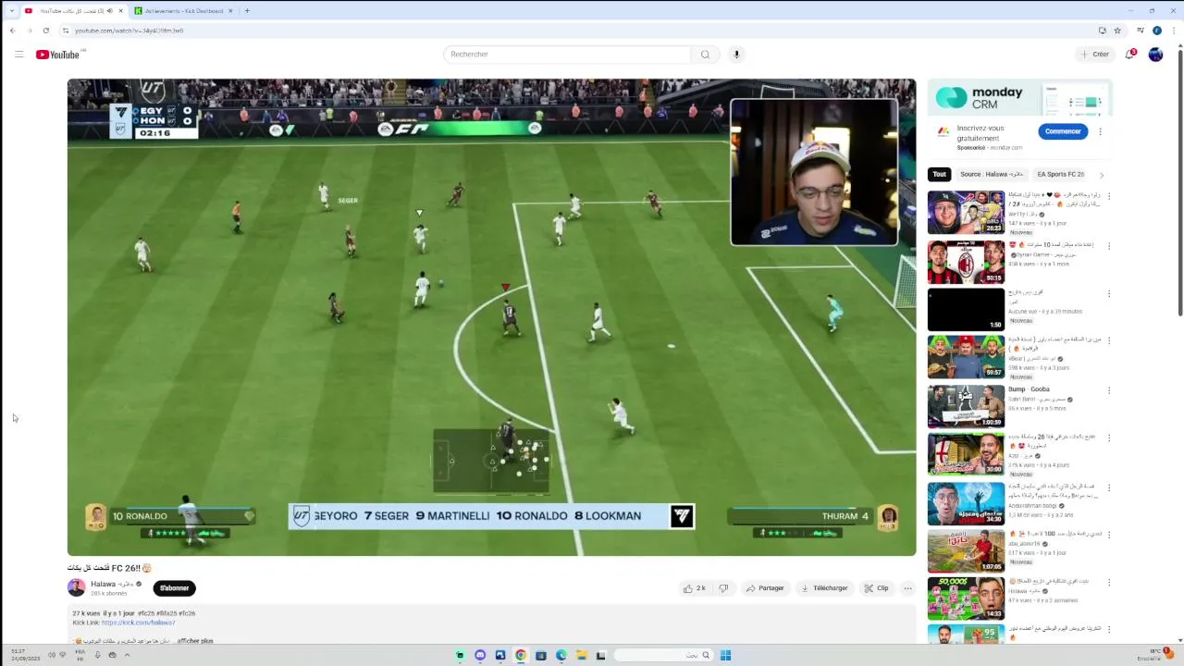Open Chrome media control icon
1184x666 pixels.
tap(1141, 31)
